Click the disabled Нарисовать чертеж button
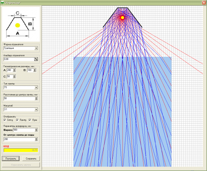 tap(21, 165)
